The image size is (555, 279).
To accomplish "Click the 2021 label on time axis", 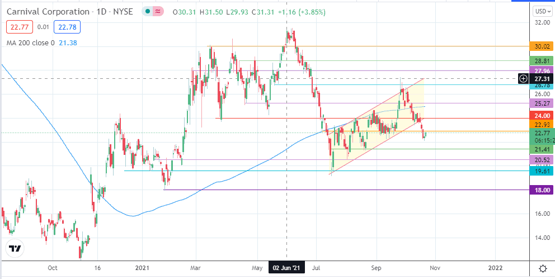I will click(x=142, y=268).
